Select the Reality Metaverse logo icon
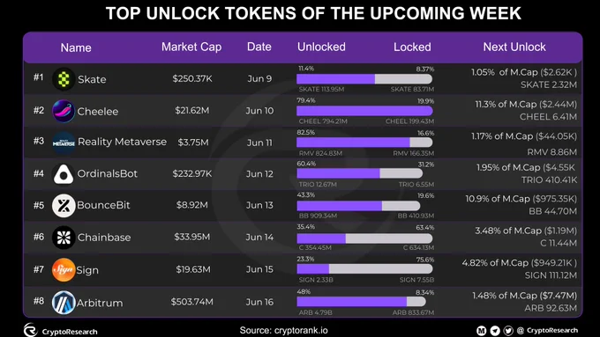600x337 pixels. pyautogui.click(x=64, y=143)
